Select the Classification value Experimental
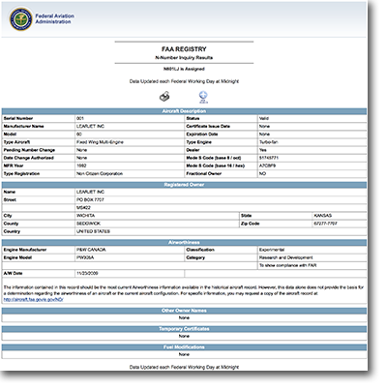 coord(272,250)
